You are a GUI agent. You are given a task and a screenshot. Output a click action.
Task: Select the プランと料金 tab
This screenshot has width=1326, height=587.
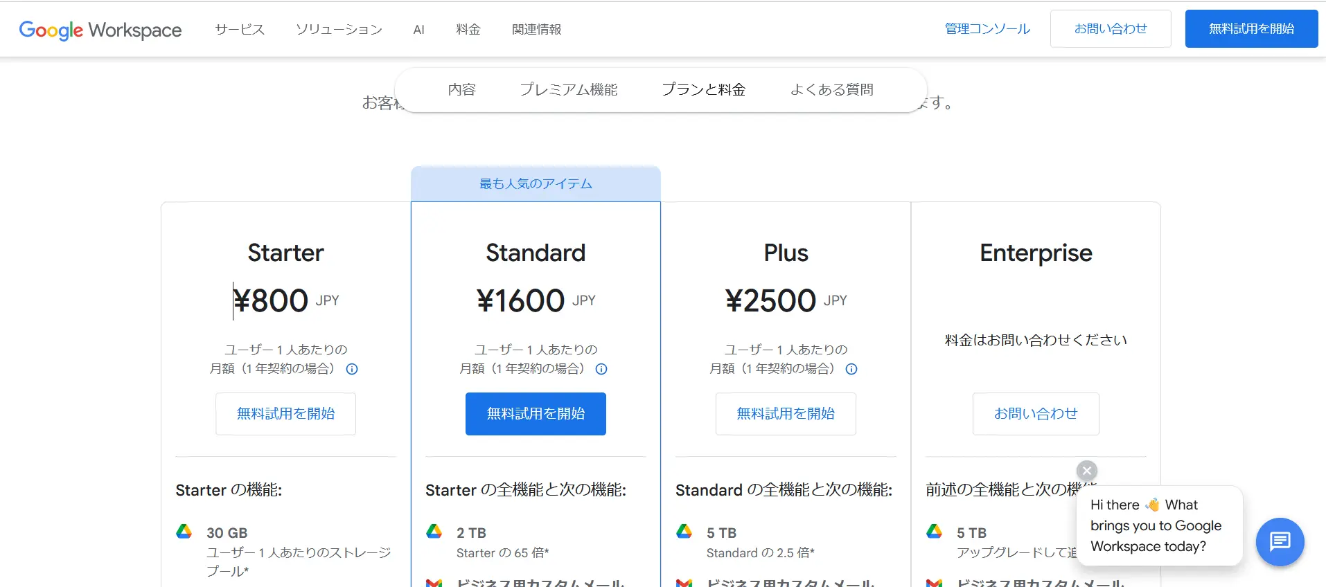coord(703,89)
